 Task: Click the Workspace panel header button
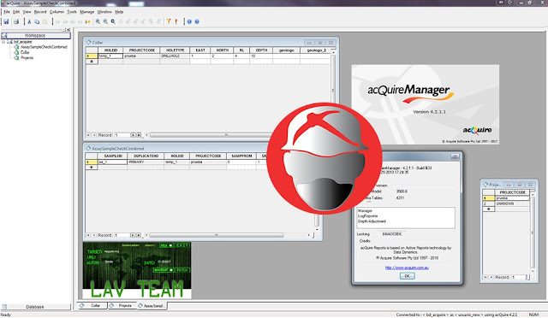pyautogui.click(x=36, y=36)
